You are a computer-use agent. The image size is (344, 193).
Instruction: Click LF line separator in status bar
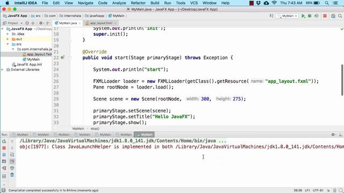click(x=307, y=190)
